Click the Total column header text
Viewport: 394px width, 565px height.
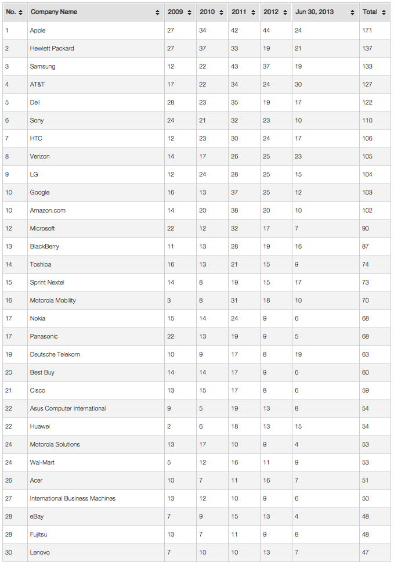pos(370,12)
